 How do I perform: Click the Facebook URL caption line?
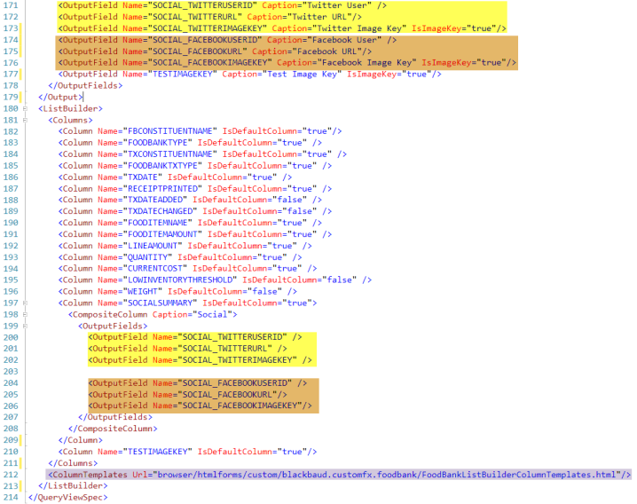click(x=215, y=51)
